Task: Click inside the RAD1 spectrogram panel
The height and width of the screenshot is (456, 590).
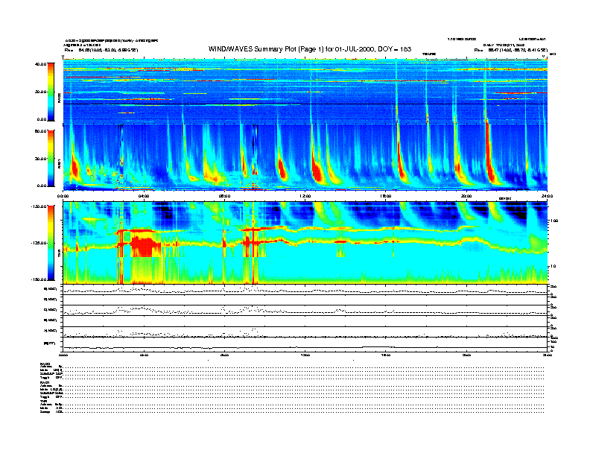Action: [305, 157]
